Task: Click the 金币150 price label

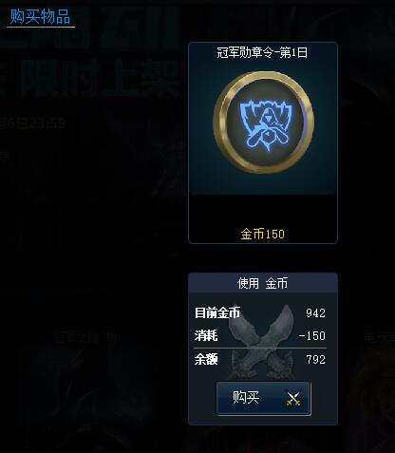Action: [262, 235]
